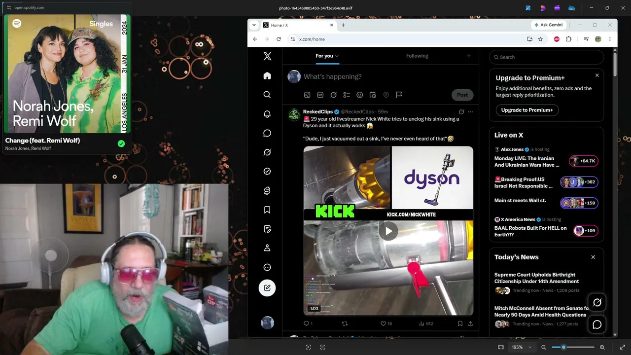Repost the ReckedClips post
The height and width of the screenshot is (355, 631).
[x=345, y=323]
